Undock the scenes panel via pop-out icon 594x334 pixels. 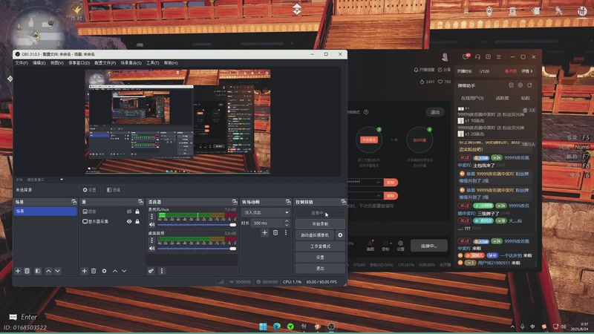pyautogui.click(x=74, y=202)
